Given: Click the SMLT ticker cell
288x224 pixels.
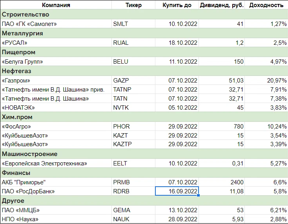Looking at the screenshot, I should point(133,24).
